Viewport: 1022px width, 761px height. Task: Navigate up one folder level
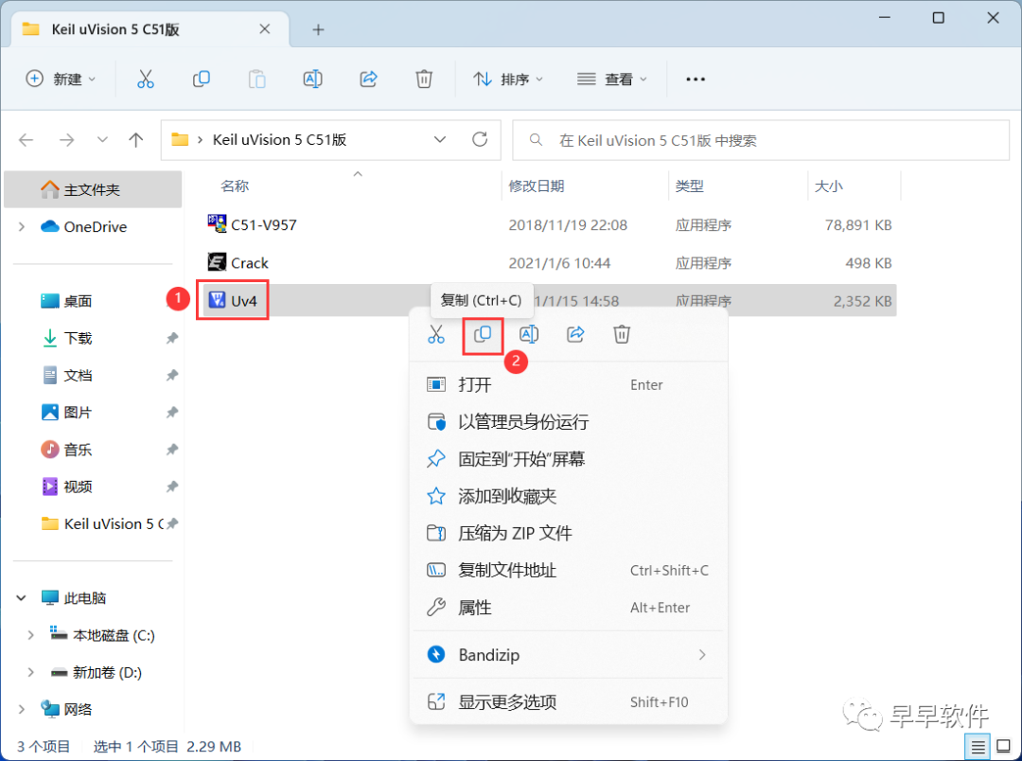135,139
